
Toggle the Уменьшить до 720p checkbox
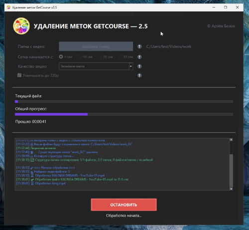(x=19, y=75)
